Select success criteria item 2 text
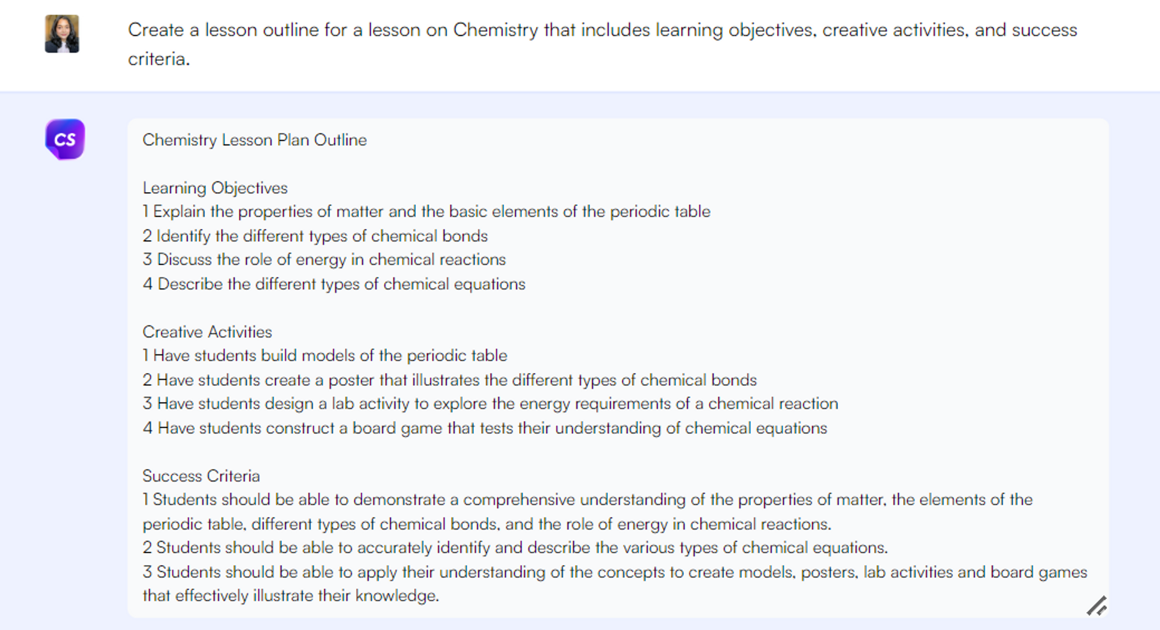1160x630 pixels. (x=515, y=547)
